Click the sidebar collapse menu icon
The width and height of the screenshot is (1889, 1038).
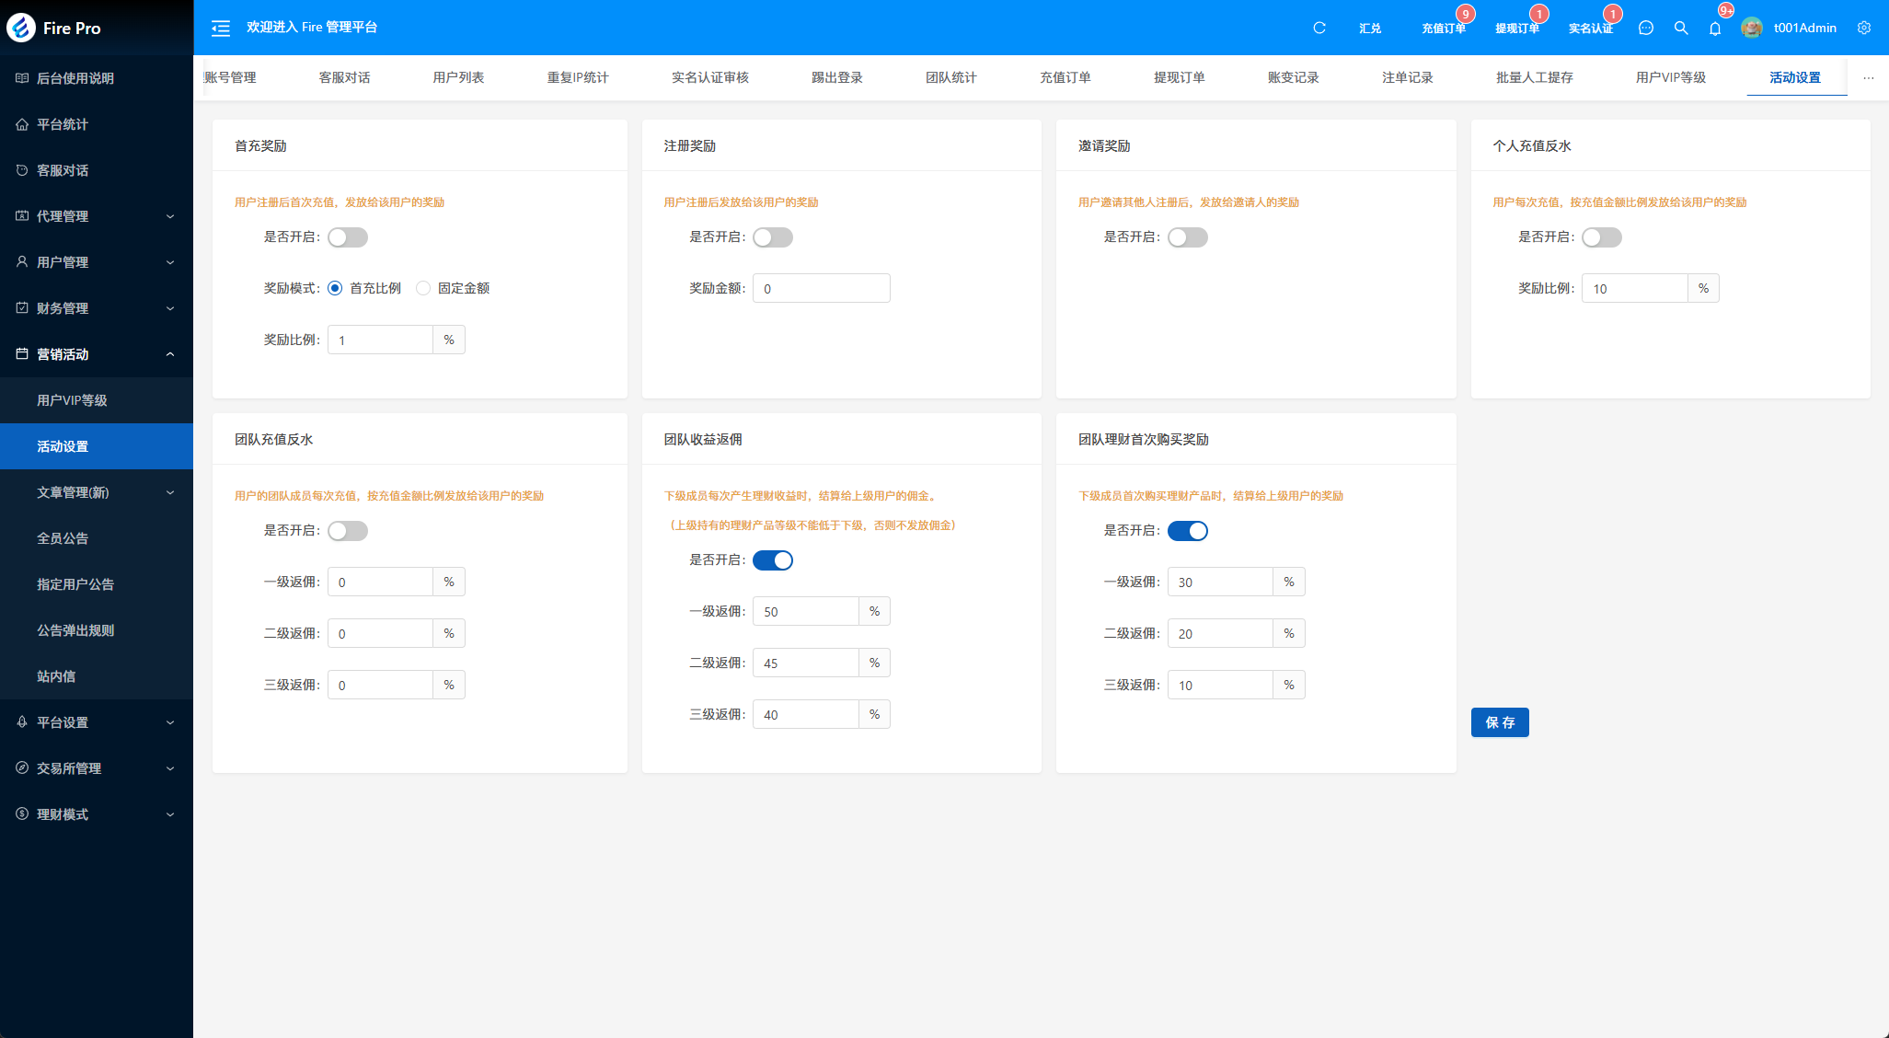[x=221, y=28]
